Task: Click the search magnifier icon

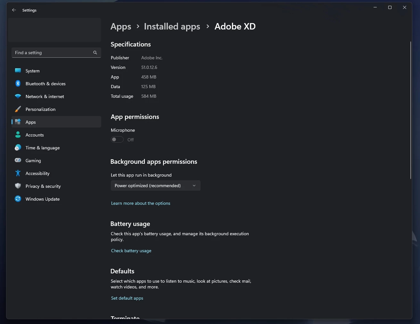Action: tap(95, 53)
